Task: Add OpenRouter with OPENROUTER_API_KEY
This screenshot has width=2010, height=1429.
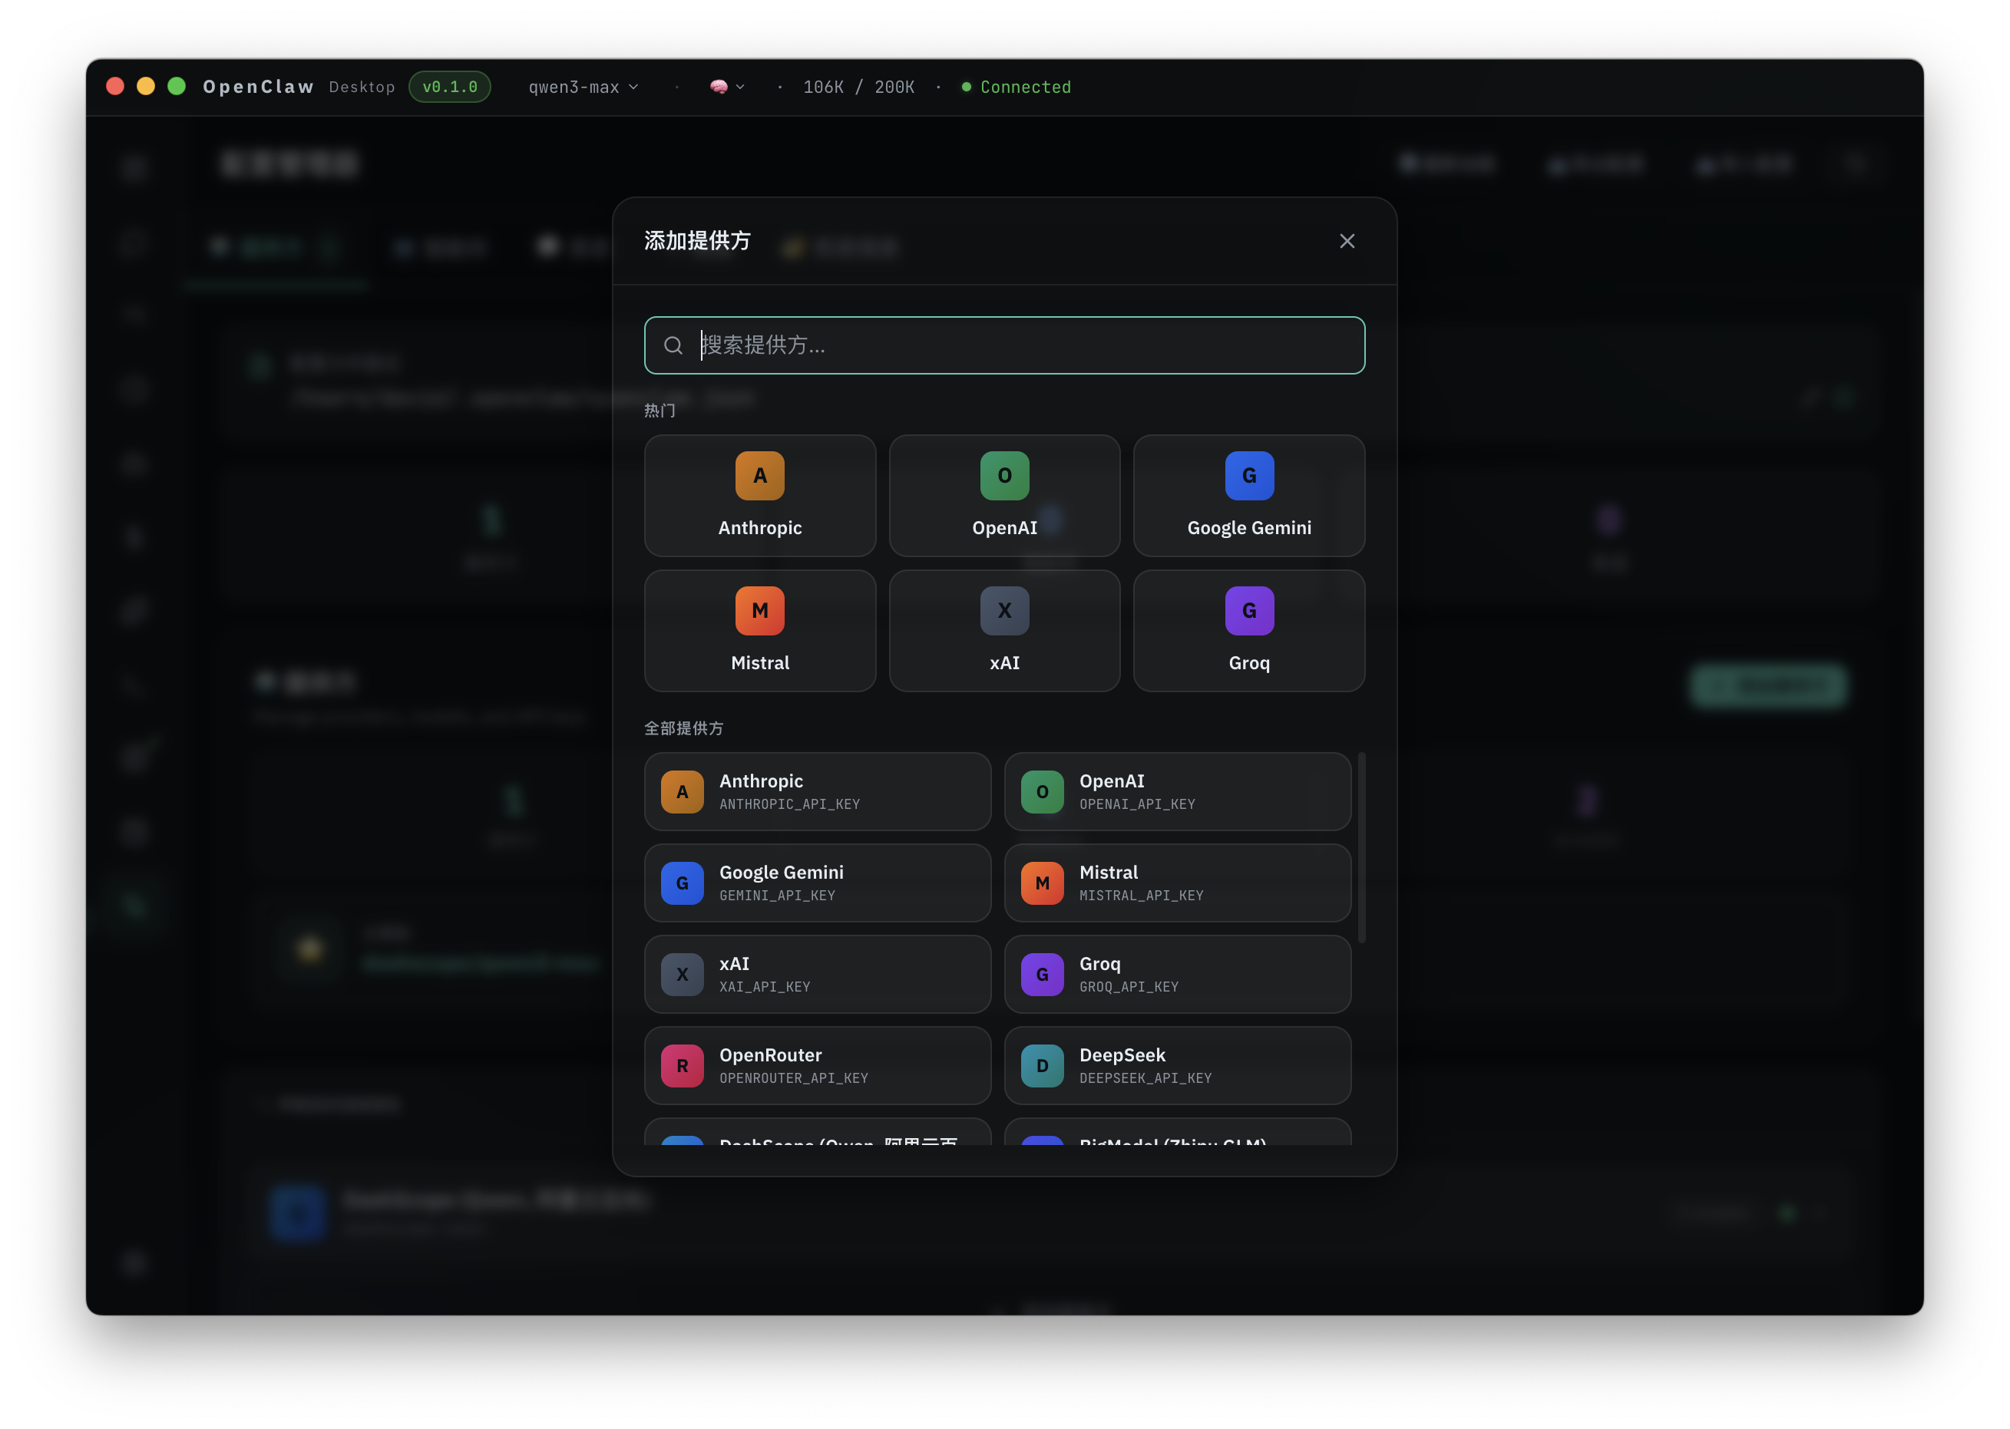Action: (x=817, y=1064)
